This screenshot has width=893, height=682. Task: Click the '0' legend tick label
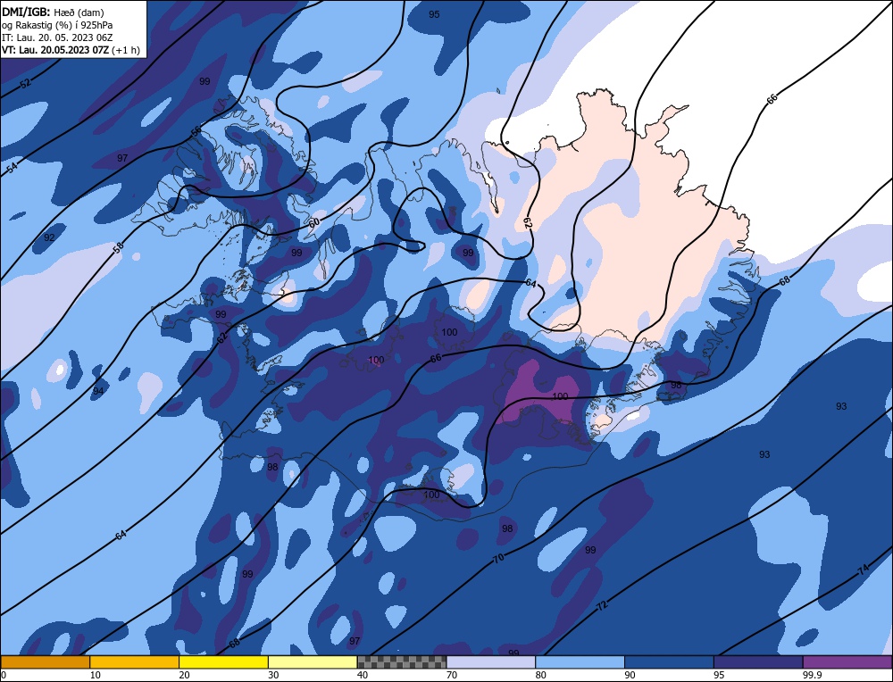(4, 675)
